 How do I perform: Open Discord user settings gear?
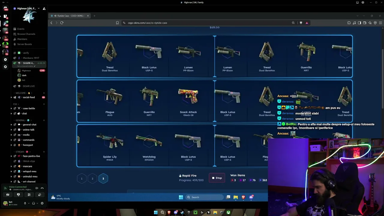pyautogui.click(x=42, y=203)
